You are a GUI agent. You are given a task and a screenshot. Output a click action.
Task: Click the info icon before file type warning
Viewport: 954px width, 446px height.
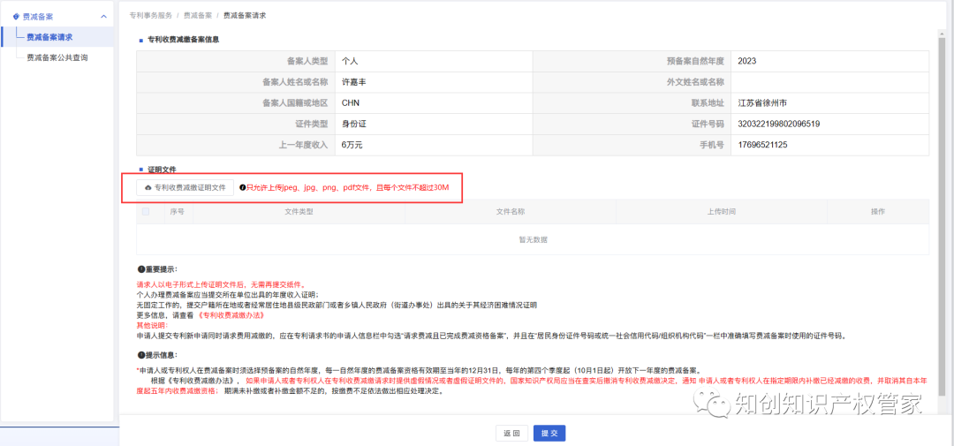[x=242, y=188]
